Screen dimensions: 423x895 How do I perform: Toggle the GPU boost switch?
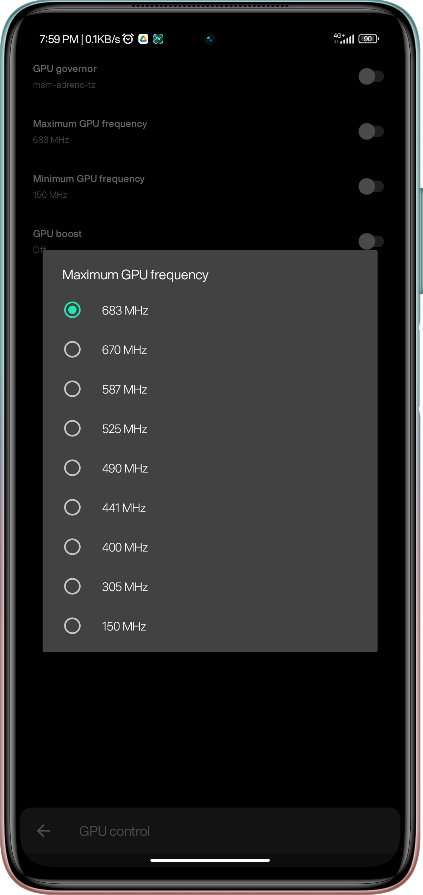[371, 241]
